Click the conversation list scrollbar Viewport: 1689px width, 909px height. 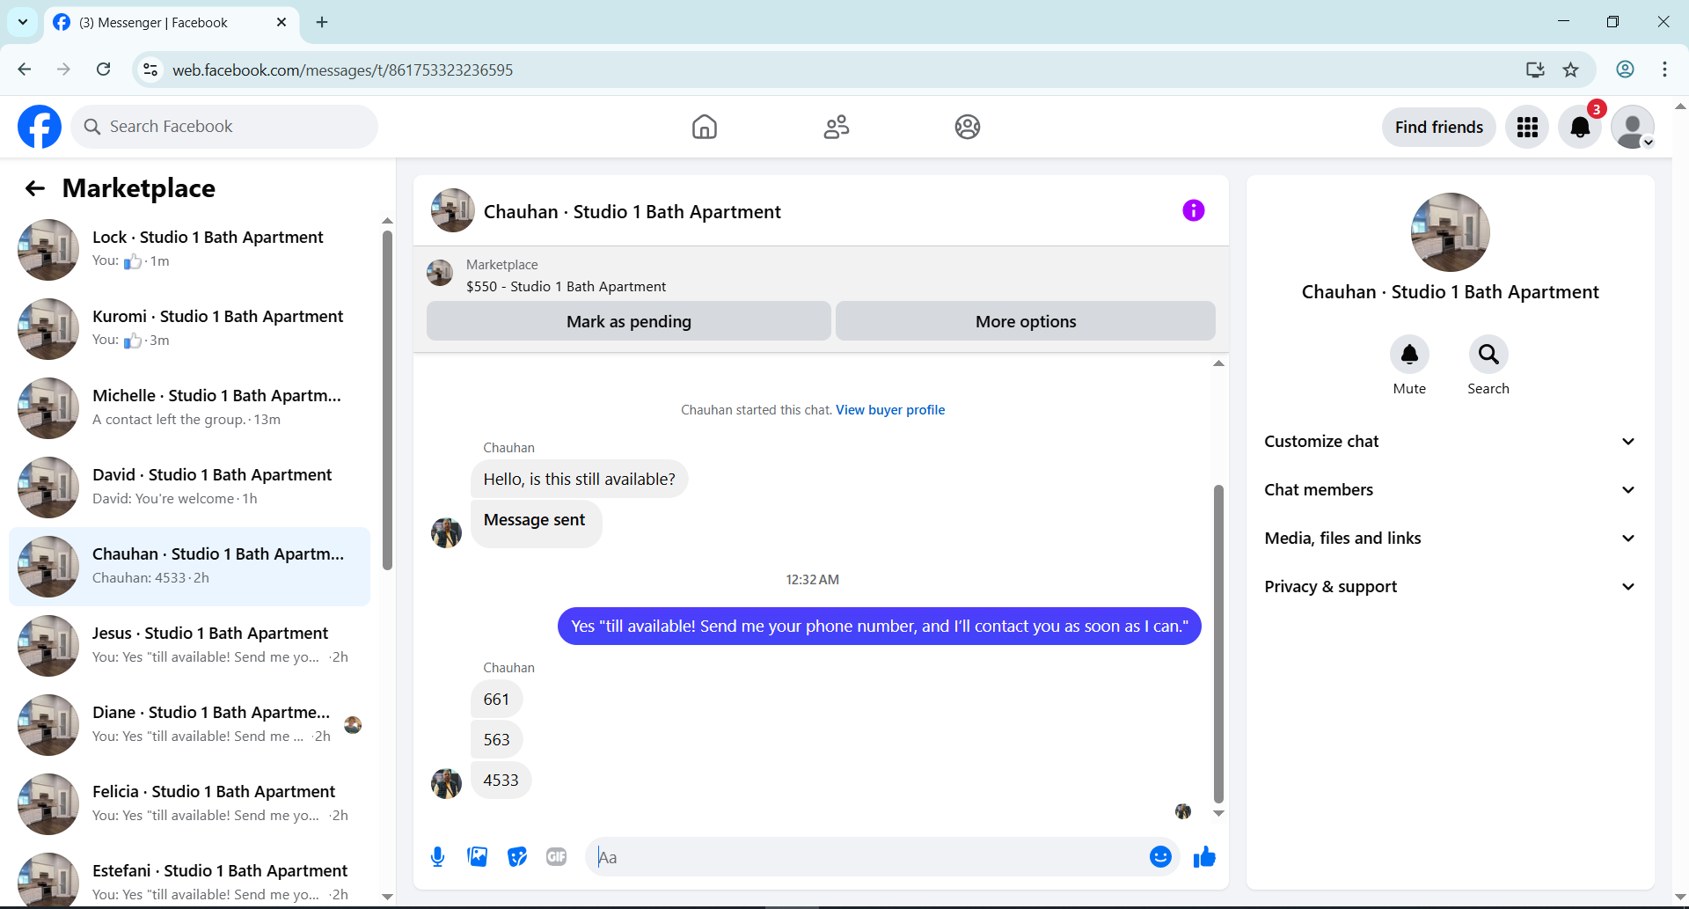(387, 400)
